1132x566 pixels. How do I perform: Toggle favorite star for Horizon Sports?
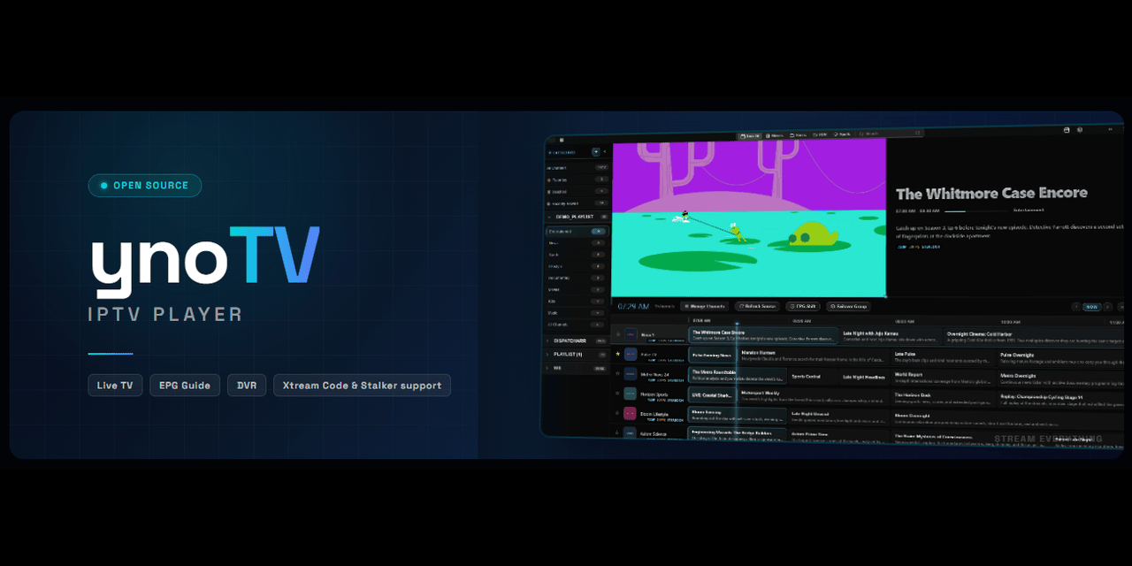[617, 394]
